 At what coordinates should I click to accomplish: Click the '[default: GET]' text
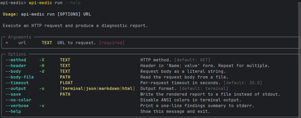click(192, 60)
